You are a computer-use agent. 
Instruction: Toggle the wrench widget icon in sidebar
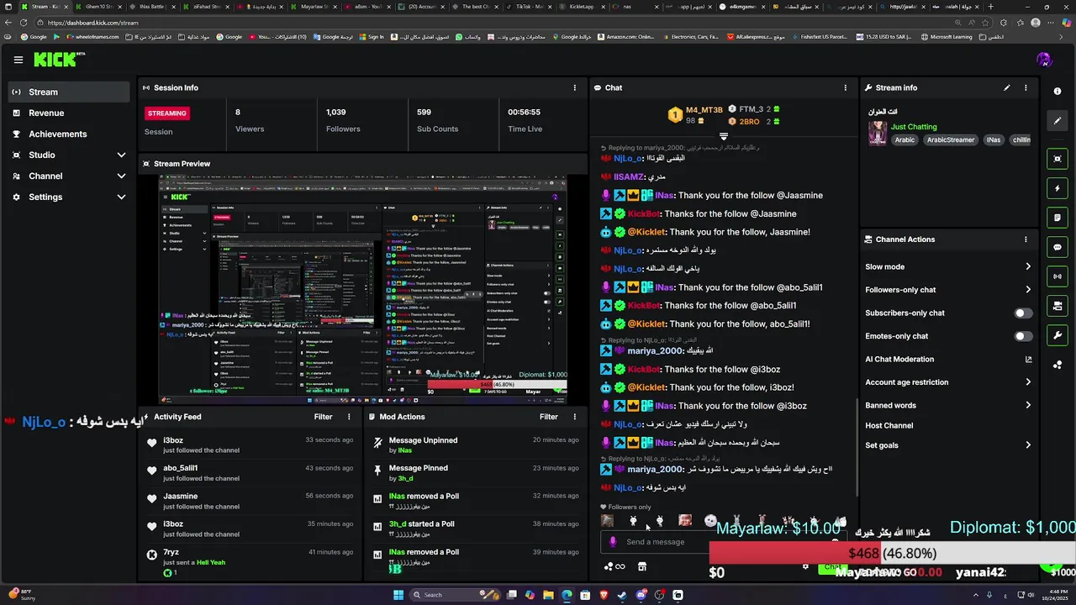coord(1058,335)
